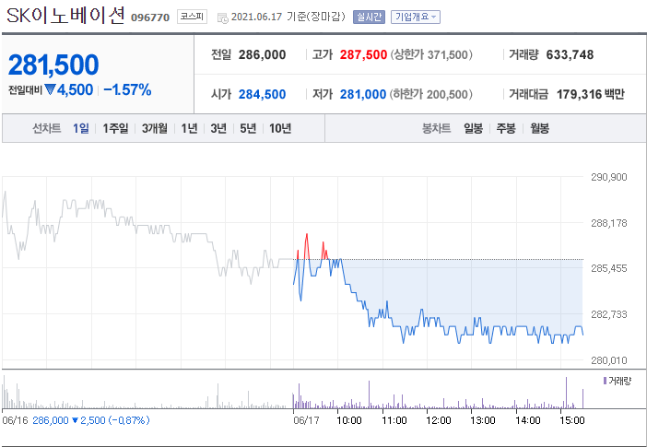Click the upper limit text 상한가 371,500

(431, 54)
